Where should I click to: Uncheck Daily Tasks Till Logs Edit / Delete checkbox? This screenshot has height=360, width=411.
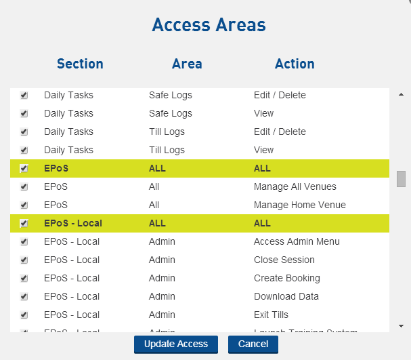pos(24,132)
